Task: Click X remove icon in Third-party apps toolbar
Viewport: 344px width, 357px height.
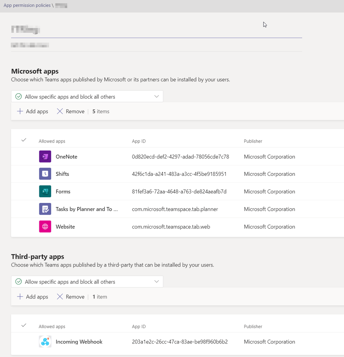Action: pyautogui.click(x=60, y=297)
